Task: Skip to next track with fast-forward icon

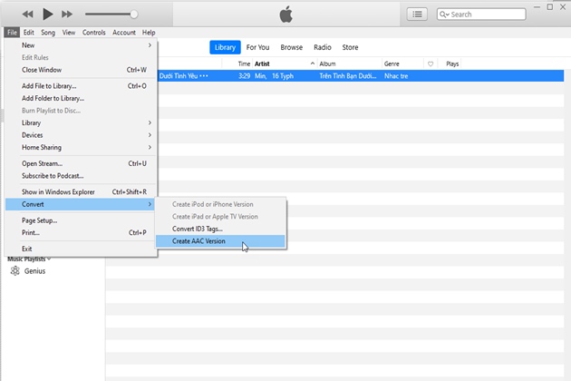Action: point(69,14)
